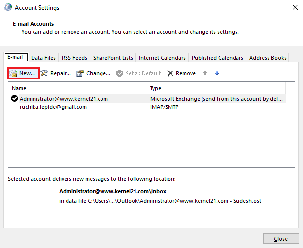
Task: Click the Repair... label
Action: click(x=61, y=73)
